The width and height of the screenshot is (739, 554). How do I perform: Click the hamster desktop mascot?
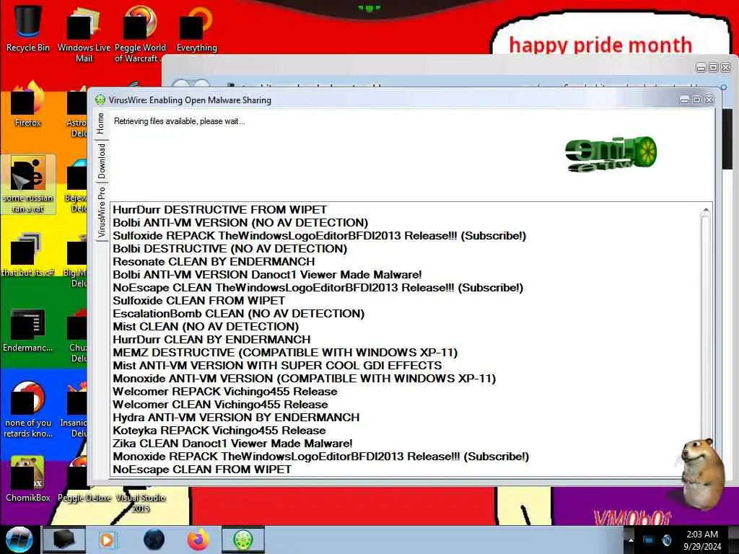coord(701,473)
